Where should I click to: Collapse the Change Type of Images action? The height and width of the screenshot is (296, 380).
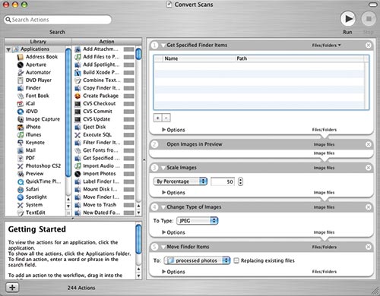163,207
